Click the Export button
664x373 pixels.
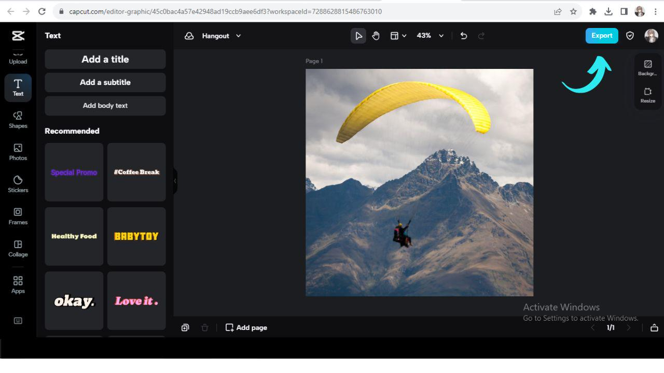(x=601, y=35)
